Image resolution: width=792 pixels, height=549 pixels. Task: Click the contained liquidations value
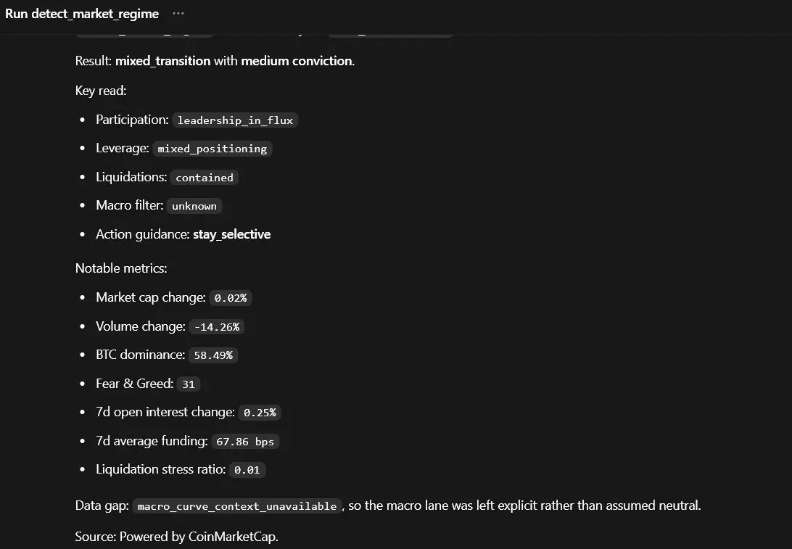[x=205, y=177]
